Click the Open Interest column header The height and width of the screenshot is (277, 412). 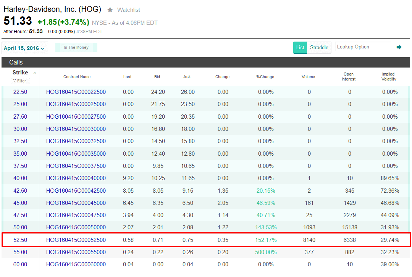(348, 77)
